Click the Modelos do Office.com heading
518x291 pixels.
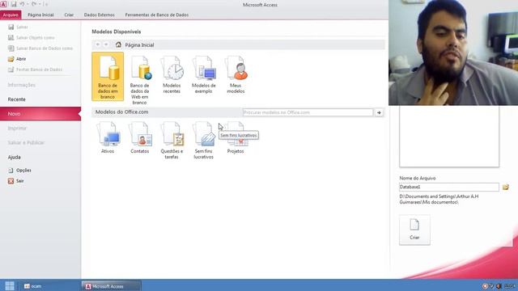coord(121,112)
